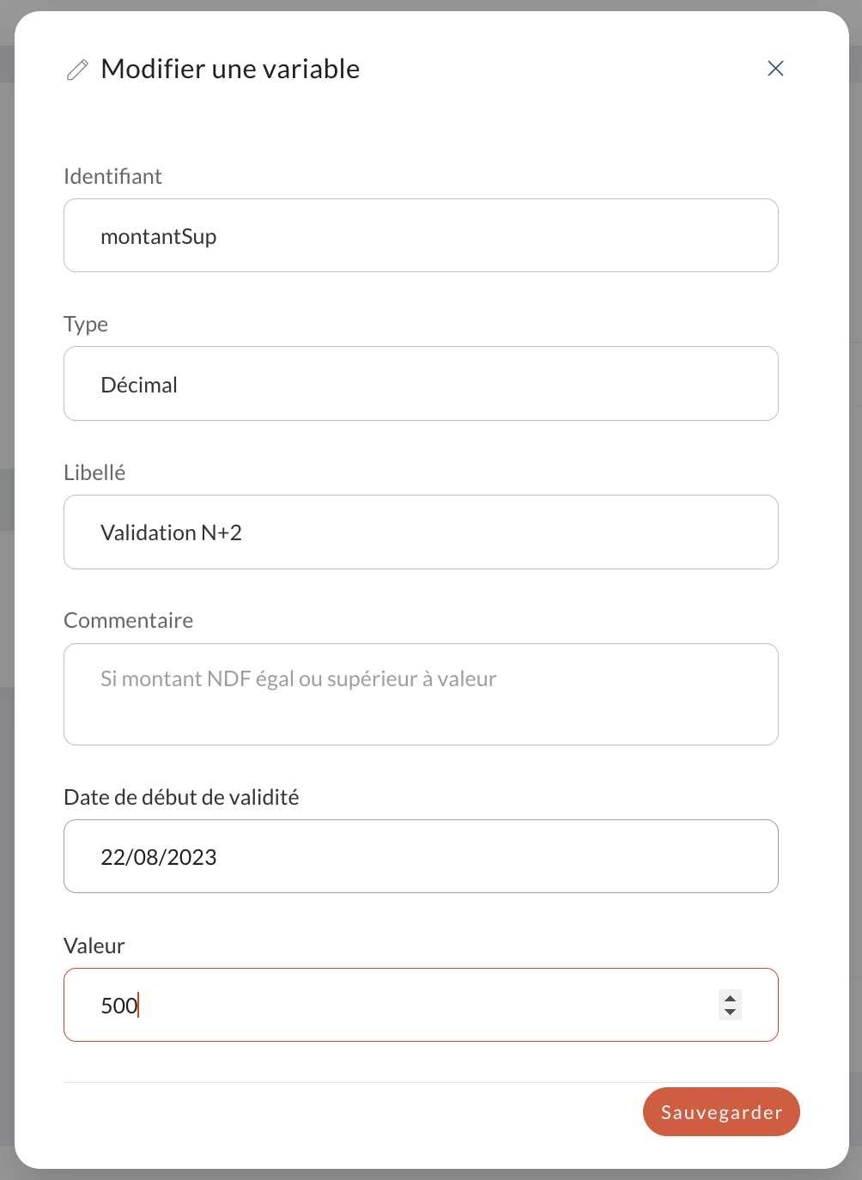862x1180 pixels.
Task: Click the Valeur number field containing 500
Action: [421, 1005]
